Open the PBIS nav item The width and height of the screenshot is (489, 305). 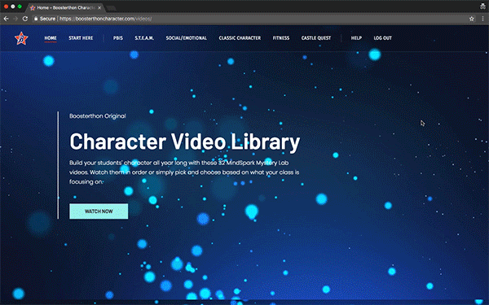tap(118, 38)
